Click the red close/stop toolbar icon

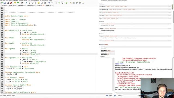(11, 3)
